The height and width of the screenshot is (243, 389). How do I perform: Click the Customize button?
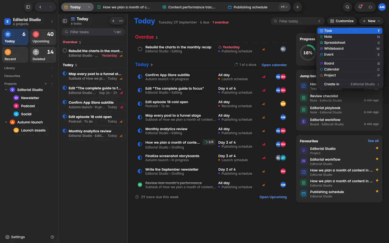click(x=342, y=21)
